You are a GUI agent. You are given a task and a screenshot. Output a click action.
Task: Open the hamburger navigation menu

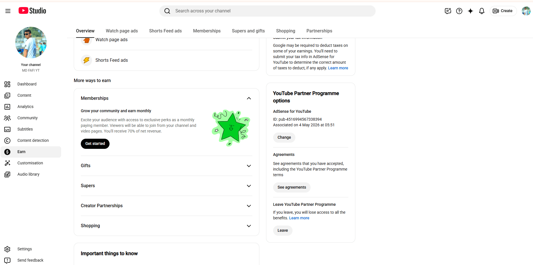tap(8, 11)
